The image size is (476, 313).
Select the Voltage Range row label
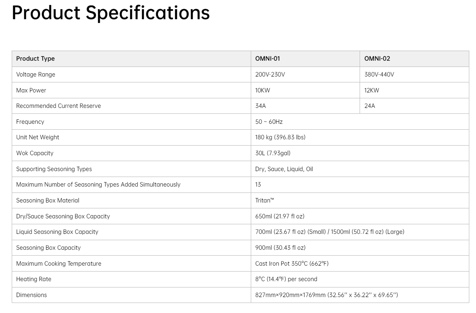pyautogui.click(x=36, y=74)
